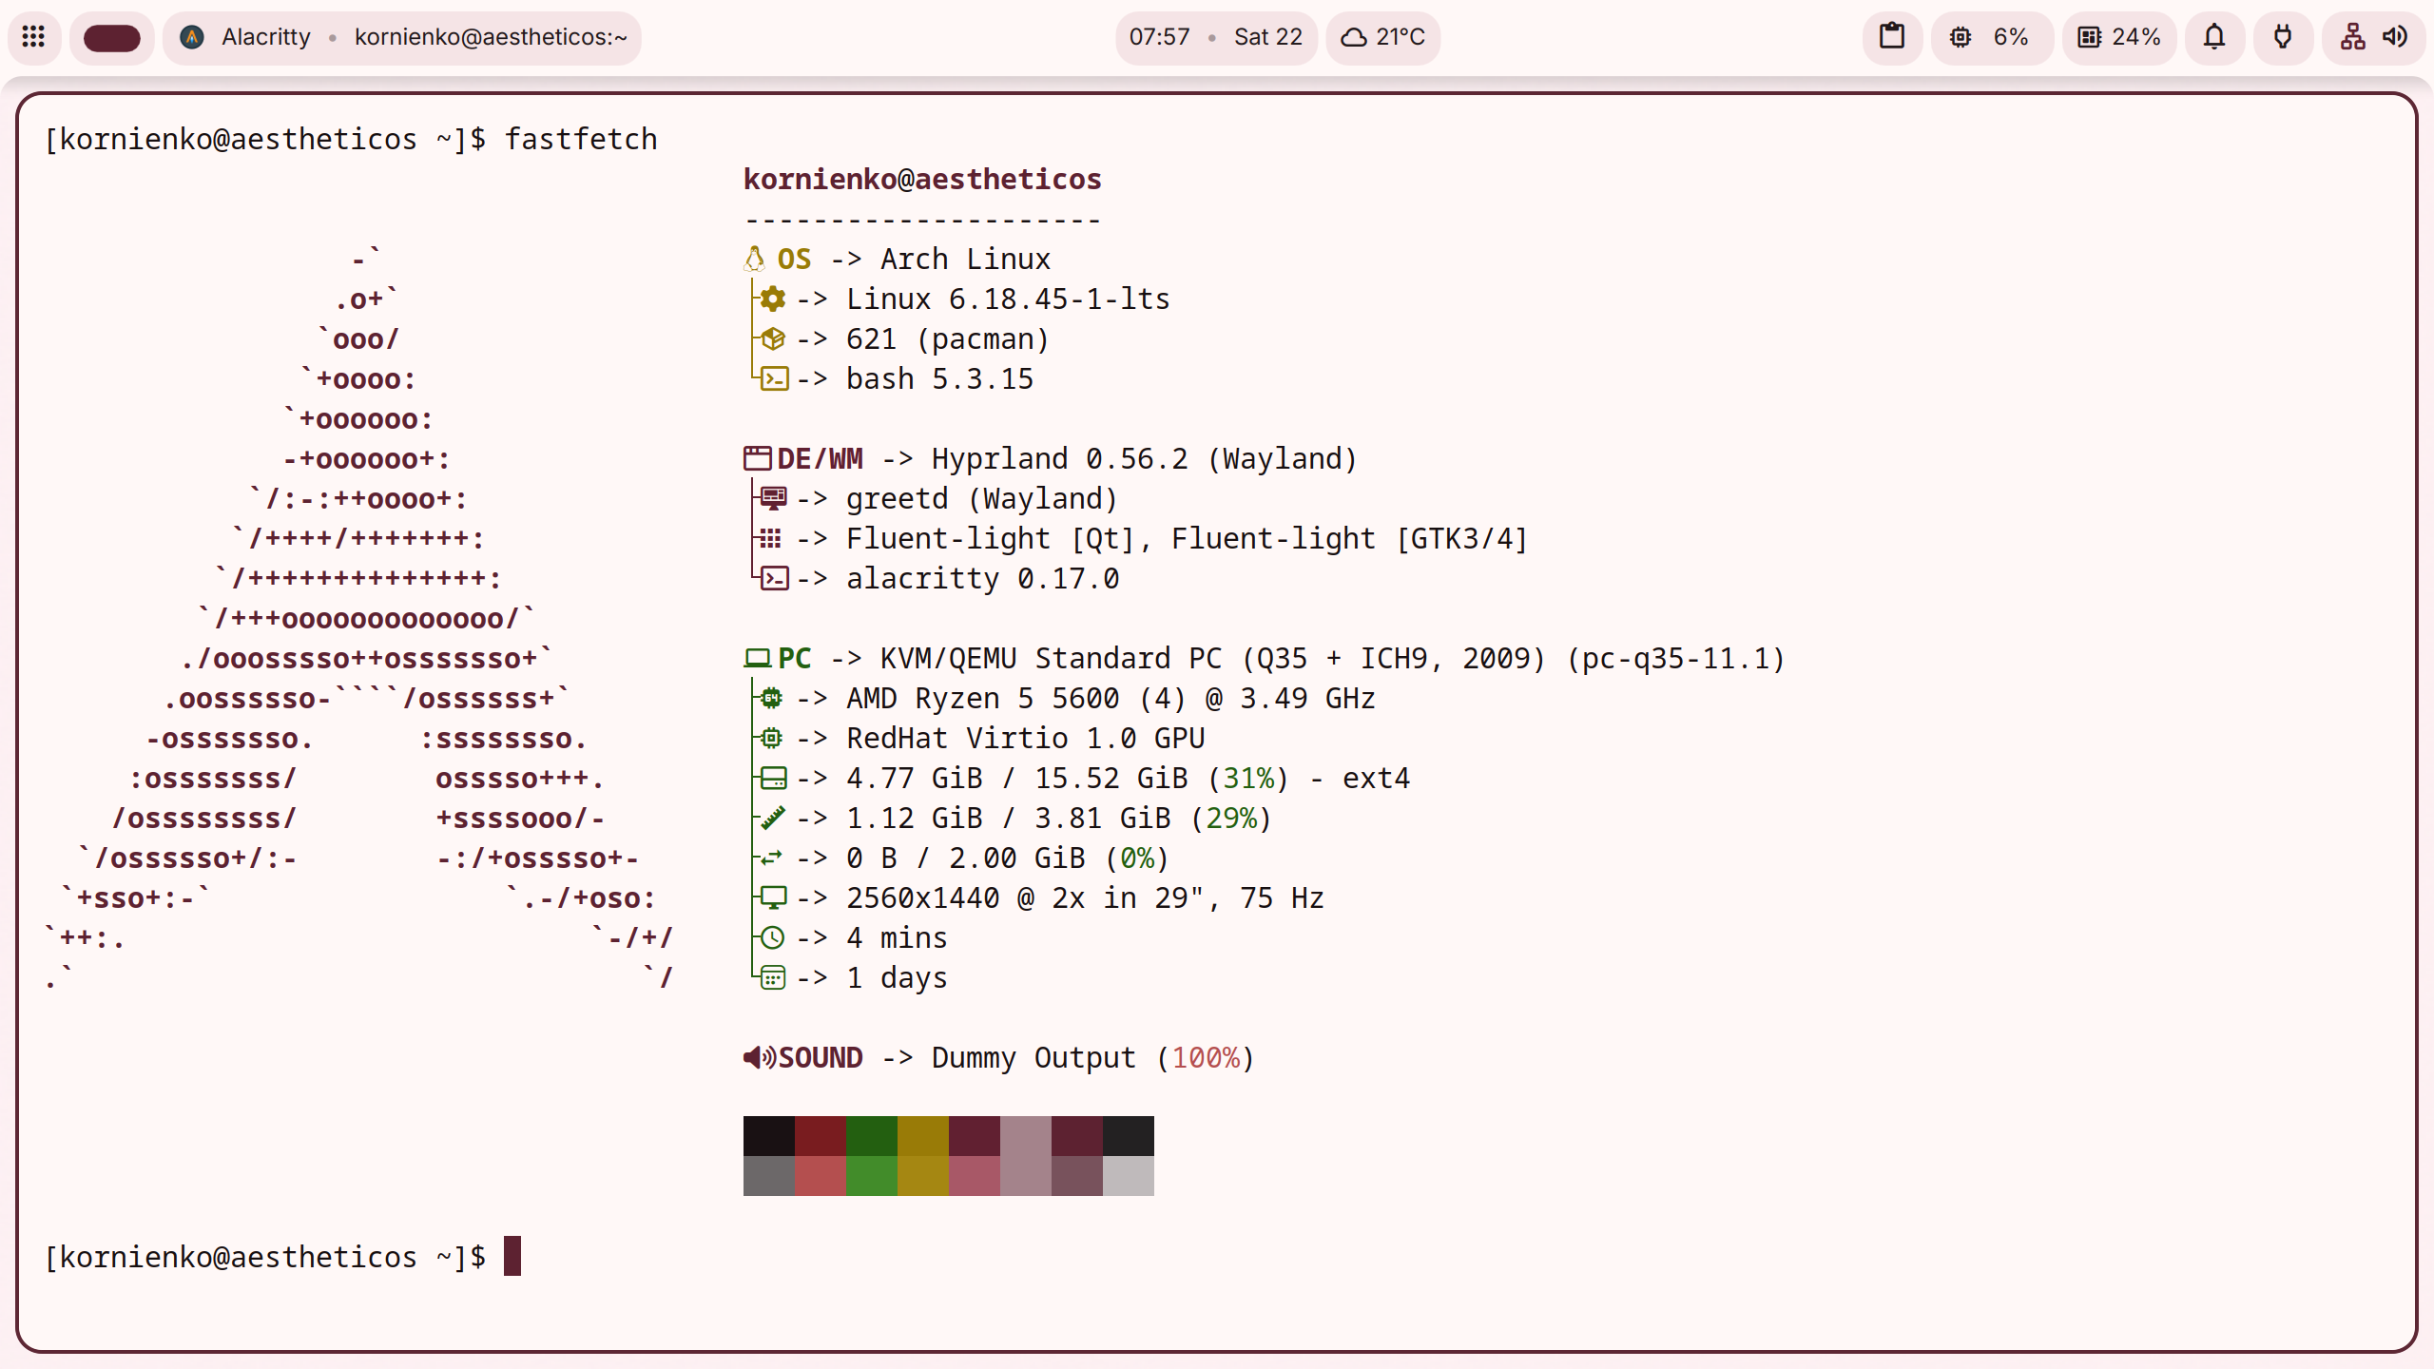Click the Tux penguin OS icon
The width and height of the screenshot is (2434, 1369).
(754, 259)
